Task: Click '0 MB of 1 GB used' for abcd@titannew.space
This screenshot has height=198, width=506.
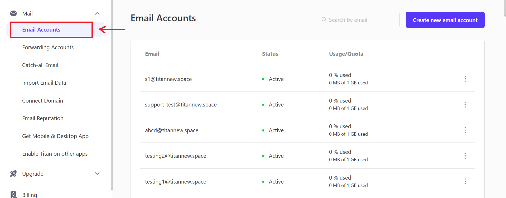Action: click(x=348, y=134)
